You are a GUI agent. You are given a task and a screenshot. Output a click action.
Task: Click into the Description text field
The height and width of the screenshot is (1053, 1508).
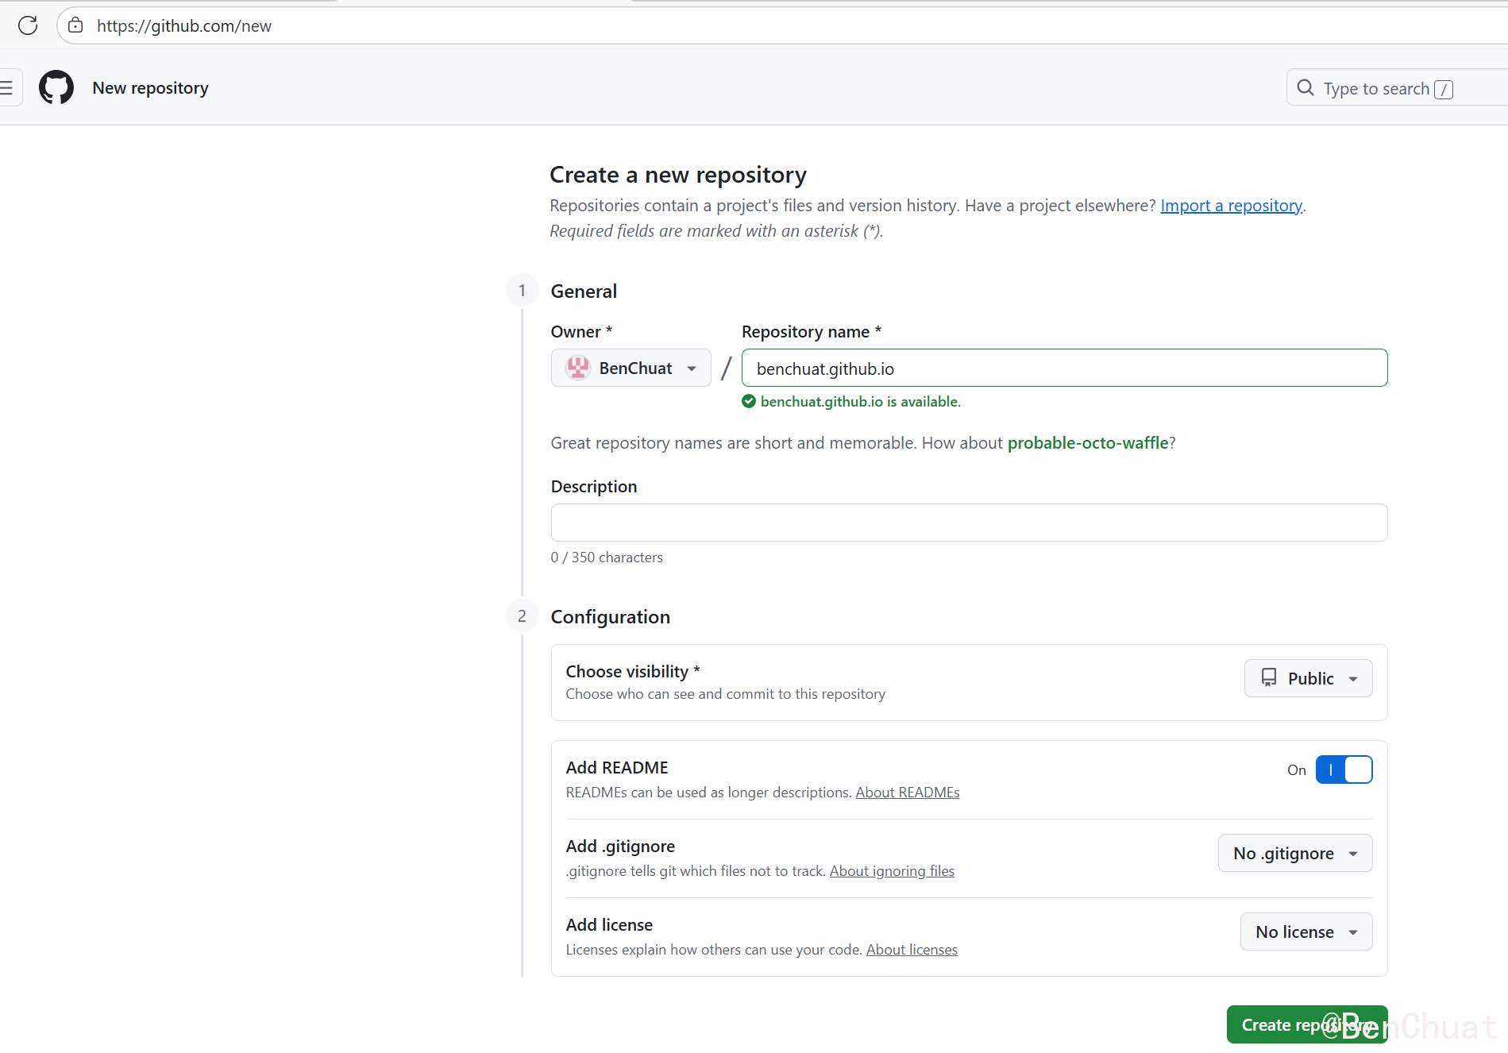coord(969,523)
